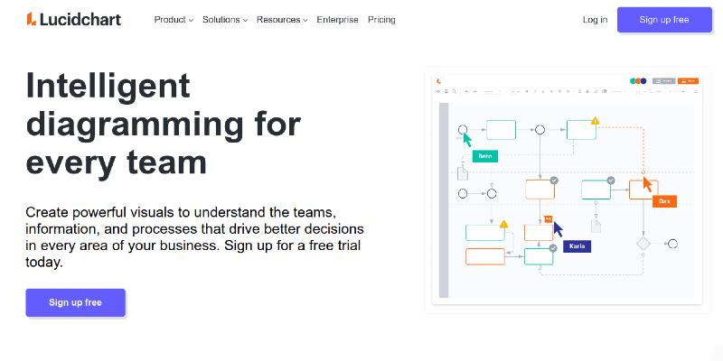Open the Pricing page
The width and height of the screenshot is (723, 361).
[381, 20]
